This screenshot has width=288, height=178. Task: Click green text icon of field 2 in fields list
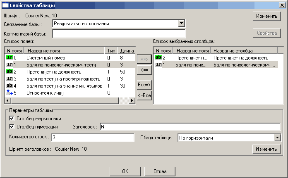tap(10, 71)
